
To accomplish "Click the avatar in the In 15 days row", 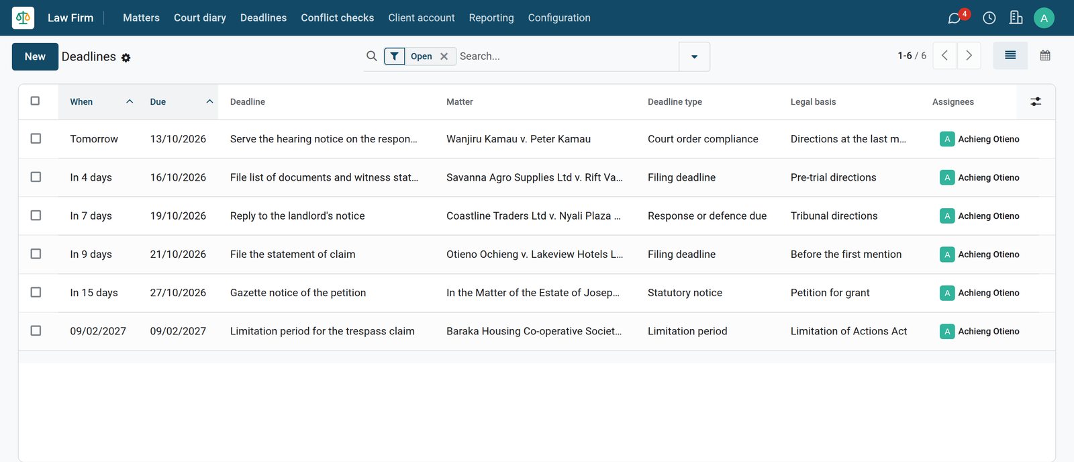I will tap(947, 293).
